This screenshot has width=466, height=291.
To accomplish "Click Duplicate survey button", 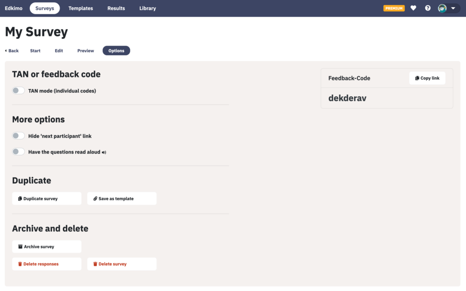I will click(47, 199).
